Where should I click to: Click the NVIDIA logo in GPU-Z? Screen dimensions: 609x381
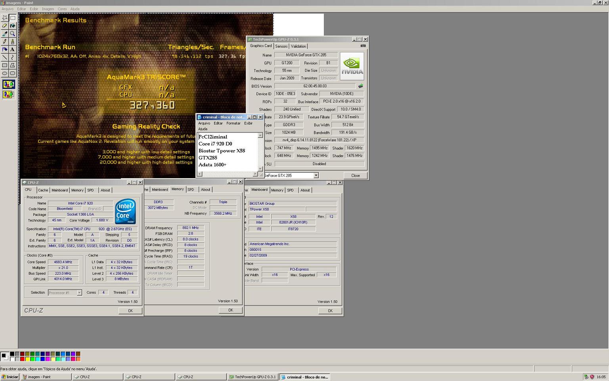[352, 66]
